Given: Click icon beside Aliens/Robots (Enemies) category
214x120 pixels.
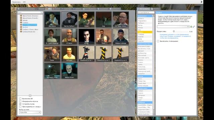Looking at the screenshot, I should 21,16.
